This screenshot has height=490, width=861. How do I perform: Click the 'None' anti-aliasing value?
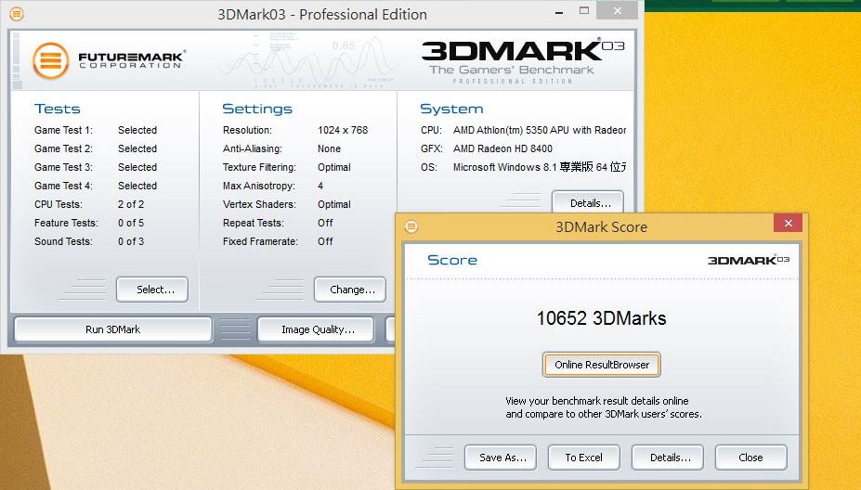pos(329,148)
